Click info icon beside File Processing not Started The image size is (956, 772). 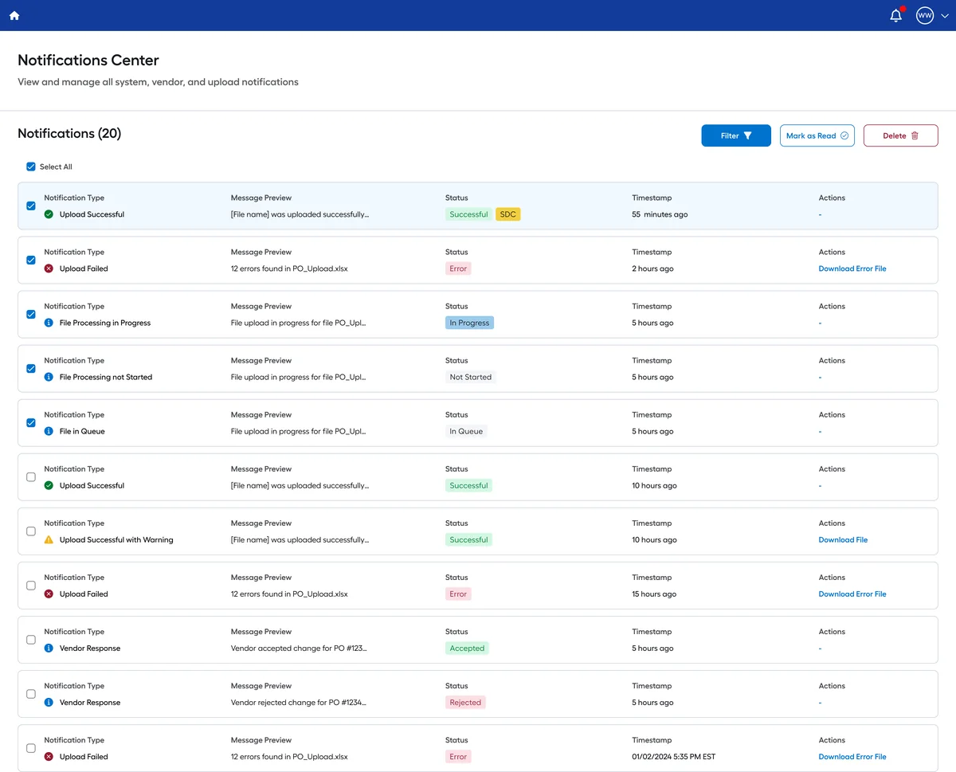pyautogui.click(x=49, y=377)
